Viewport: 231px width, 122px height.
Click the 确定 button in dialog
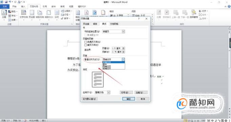[x=129, y=99]
